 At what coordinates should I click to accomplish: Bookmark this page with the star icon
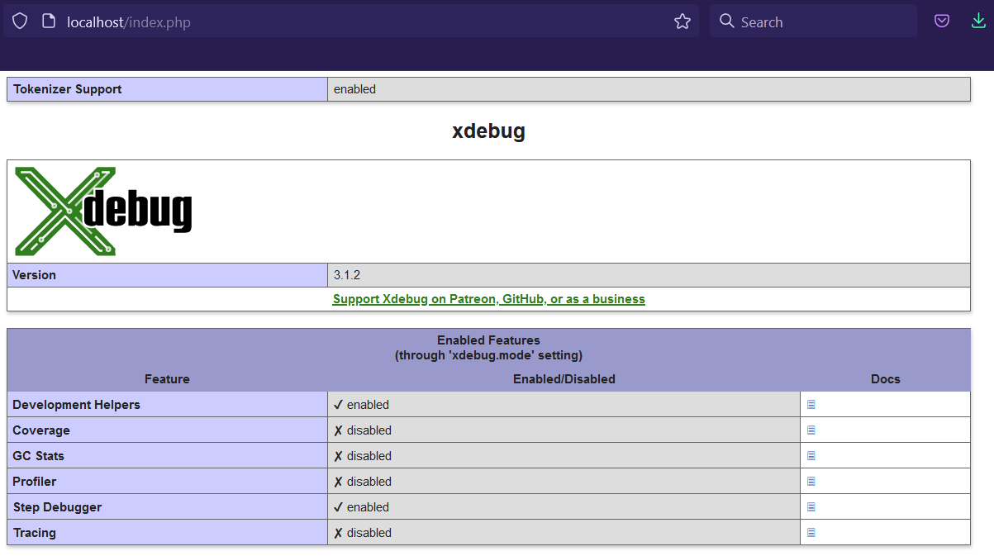682,21
